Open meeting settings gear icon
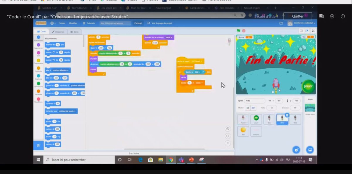Image resolution: width=352 pixels, height=174 pixels. tap(332, 16)
